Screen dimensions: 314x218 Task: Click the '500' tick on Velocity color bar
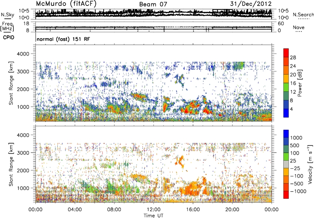click(296, 145)
